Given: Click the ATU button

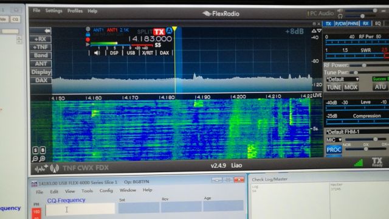Looking at the screenshot, I should pos(380,87).
